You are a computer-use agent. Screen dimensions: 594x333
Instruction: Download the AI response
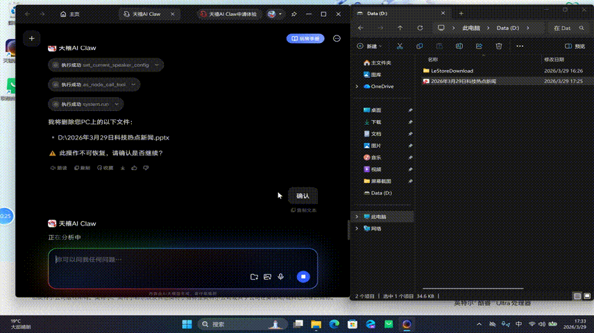[123, 168]
